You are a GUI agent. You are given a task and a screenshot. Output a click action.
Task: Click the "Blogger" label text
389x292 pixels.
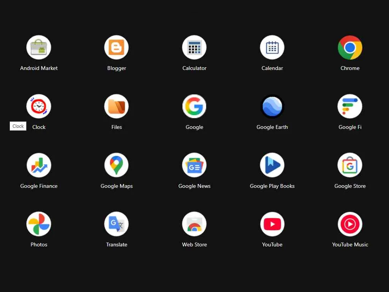(x=116, y=68)
